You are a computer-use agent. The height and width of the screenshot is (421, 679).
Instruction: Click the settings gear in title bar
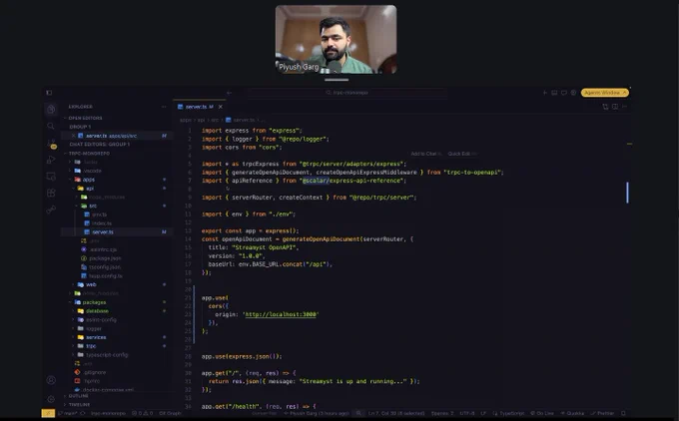[573, 93]
